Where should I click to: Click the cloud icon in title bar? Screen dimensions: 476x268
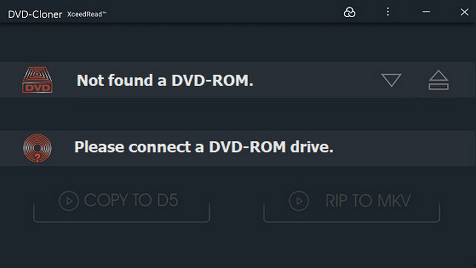coord(349,12)
